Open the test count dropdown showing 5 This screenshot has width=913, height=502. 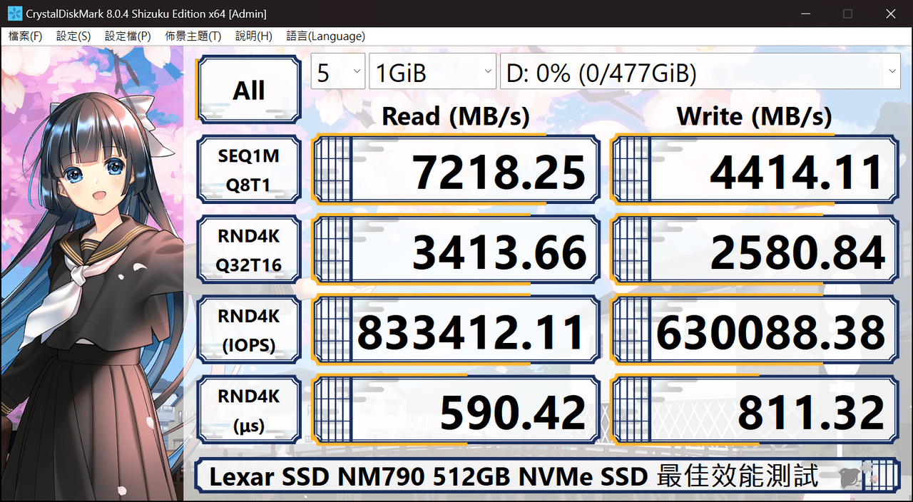pyautogui.click(x=338, y=72)
